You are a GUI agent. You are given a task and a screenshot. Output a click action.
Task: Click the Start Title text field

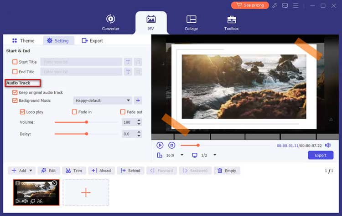pyautogui.click(x=81, y=62)
